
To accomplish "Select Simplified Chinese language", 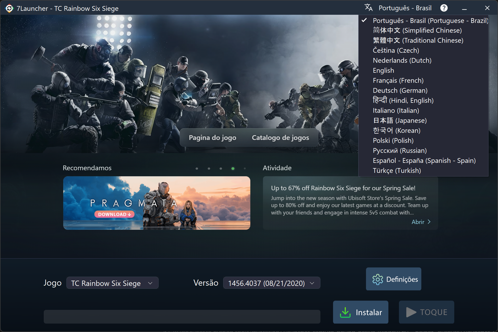I will pyautogui.click(x=423, y=31).
